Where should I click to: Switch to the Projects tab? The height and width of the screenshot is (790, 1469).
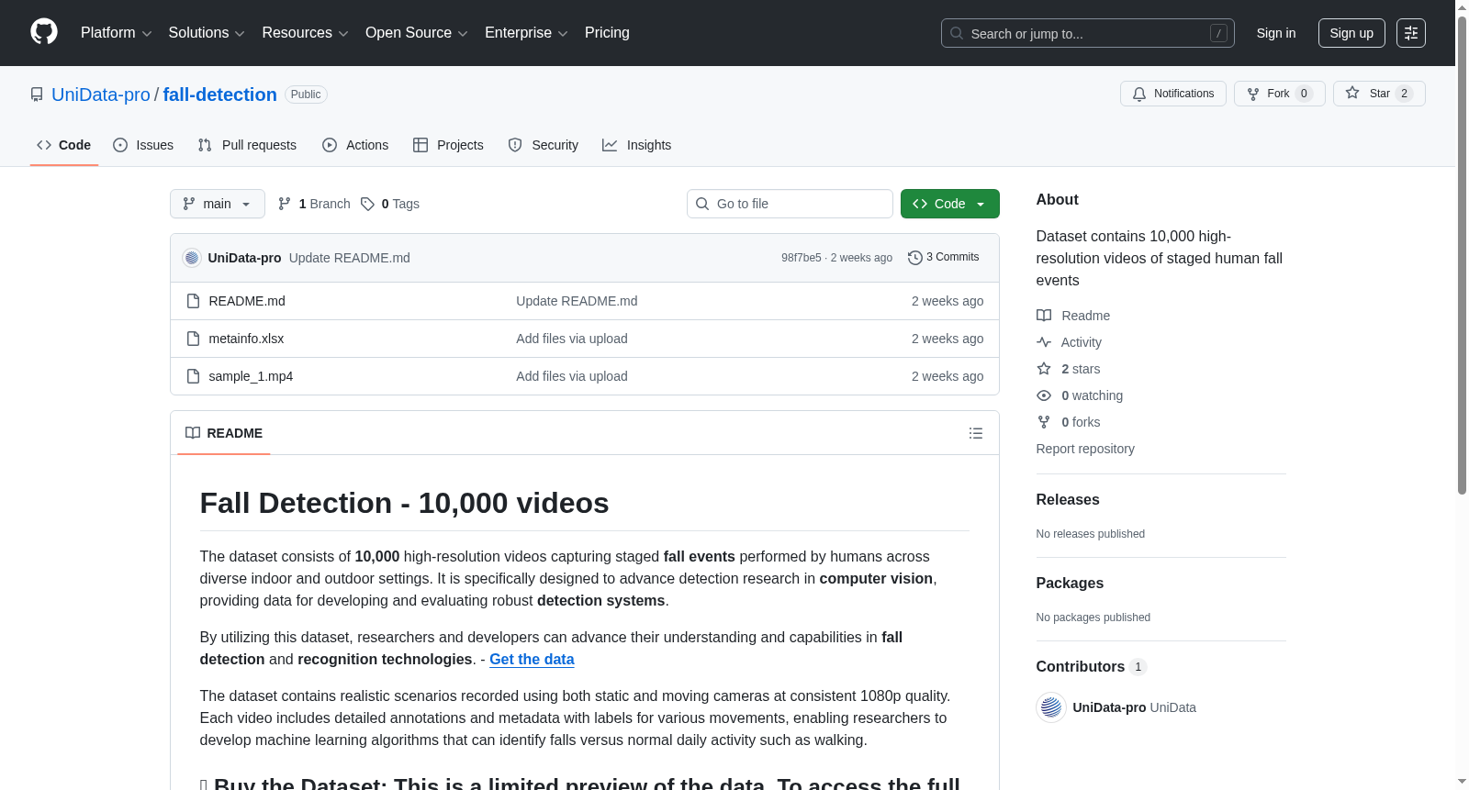[448, 145]
